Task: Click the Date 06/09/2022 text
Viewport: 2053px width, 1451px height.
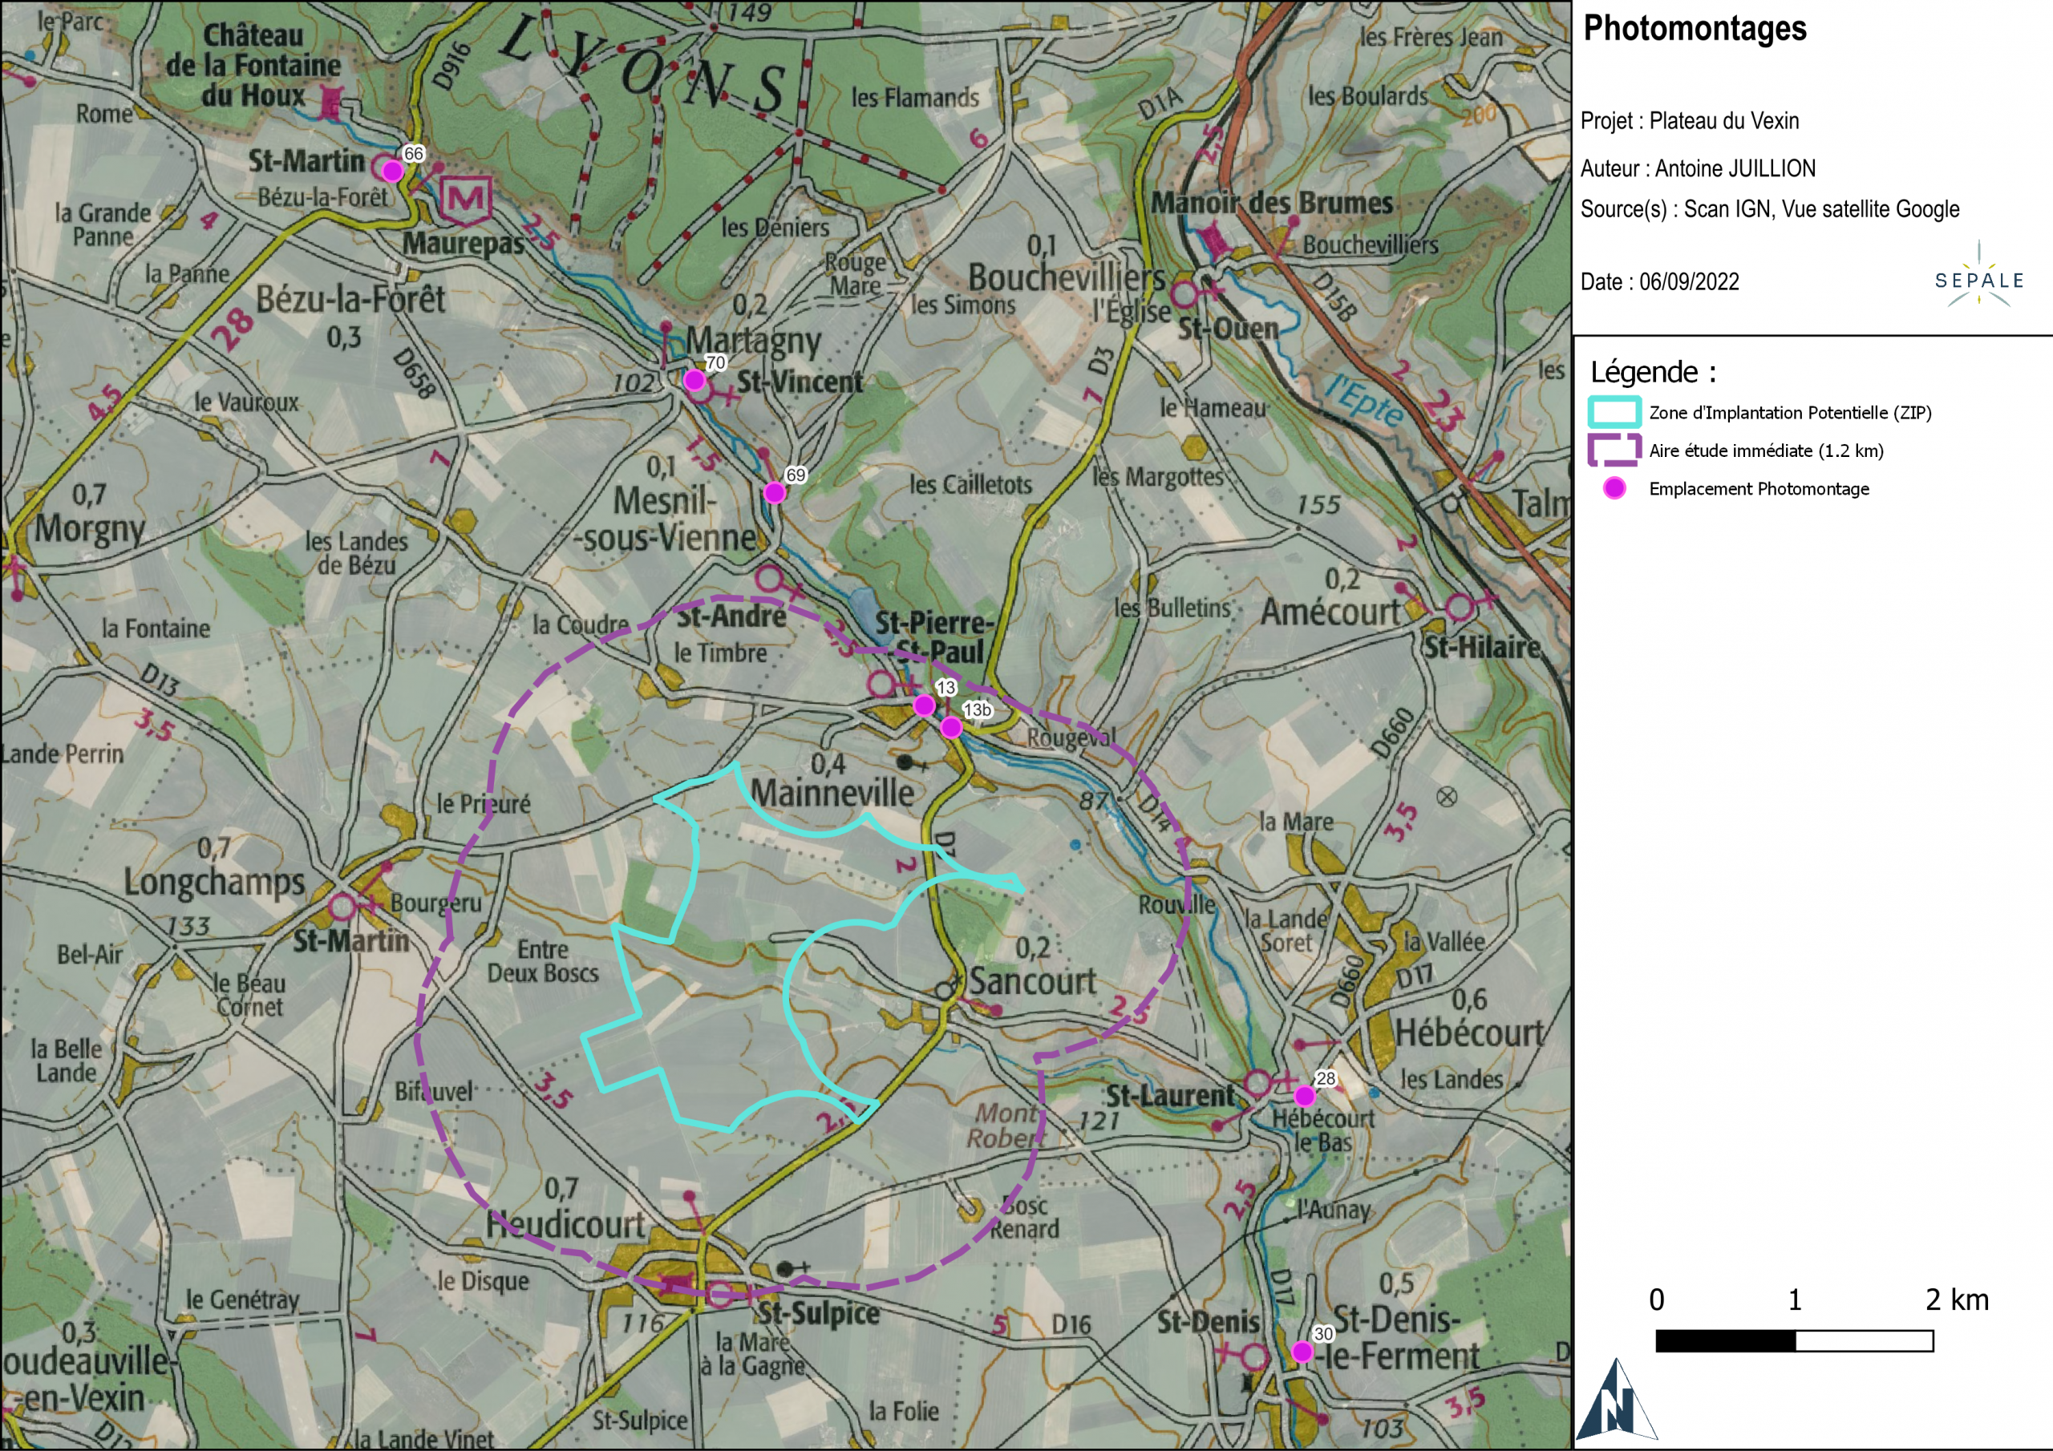Action: tap(1659, 281)
